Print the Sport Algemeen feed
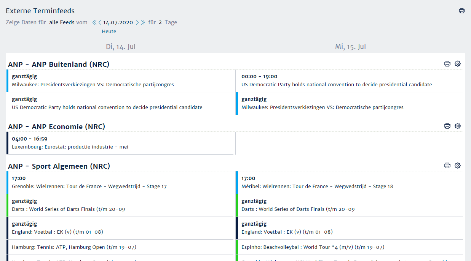The height and width of the screenshot is (261, 471). point(447,166)
